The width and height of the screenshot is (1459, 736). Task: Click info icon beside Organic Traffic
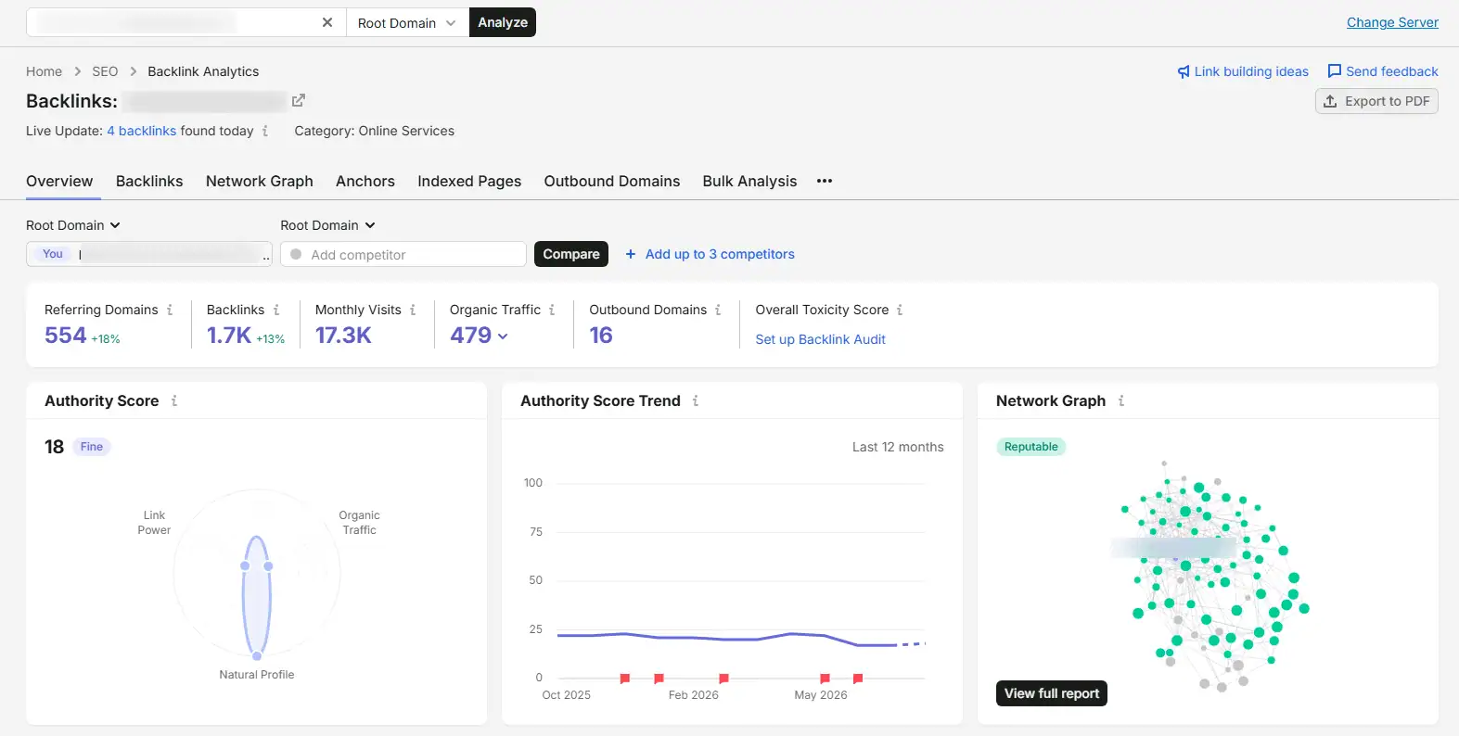[552, 310]
